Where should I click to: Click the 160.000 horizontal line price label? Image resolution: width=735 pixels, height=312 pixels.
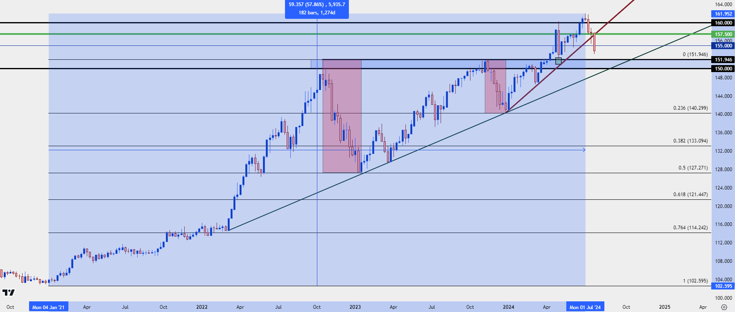[723, 23]
